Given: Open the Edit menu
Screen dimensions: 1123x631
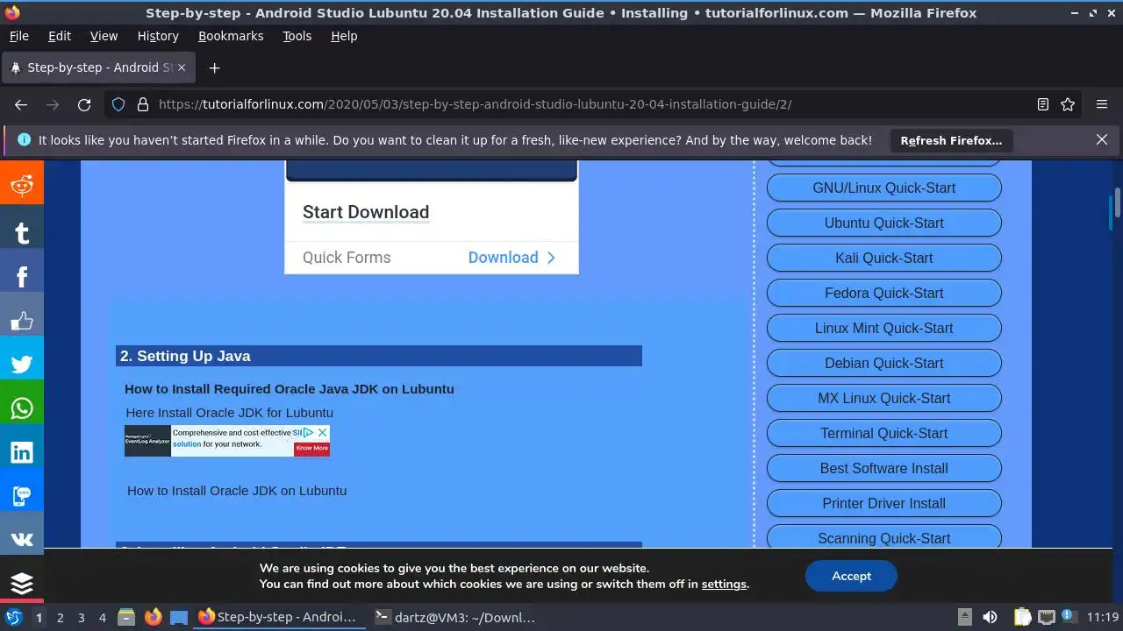Looking at the screenshot, I should point(60,36).
